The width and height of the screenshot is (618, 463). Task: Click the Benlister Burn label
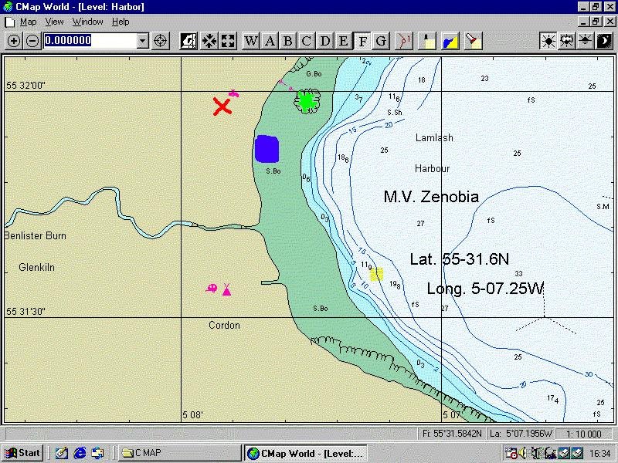[36, 236]
